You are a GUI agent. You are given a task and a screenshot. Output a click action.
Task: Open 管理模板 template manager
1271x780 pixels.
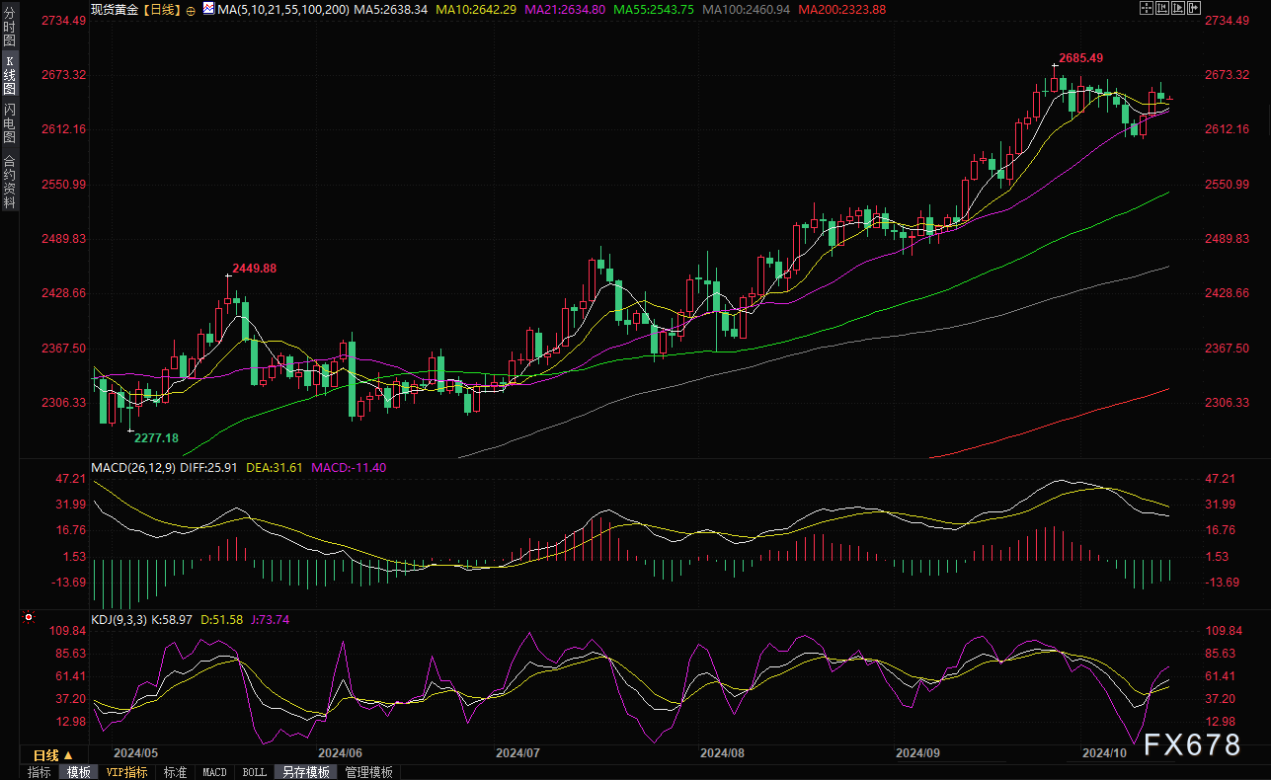click(x=368, y=772)
